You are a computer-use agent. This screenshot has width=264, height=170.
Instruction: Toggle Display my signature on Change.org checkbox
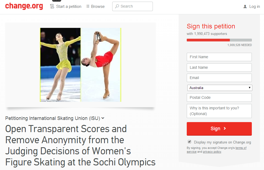point(189,142)
